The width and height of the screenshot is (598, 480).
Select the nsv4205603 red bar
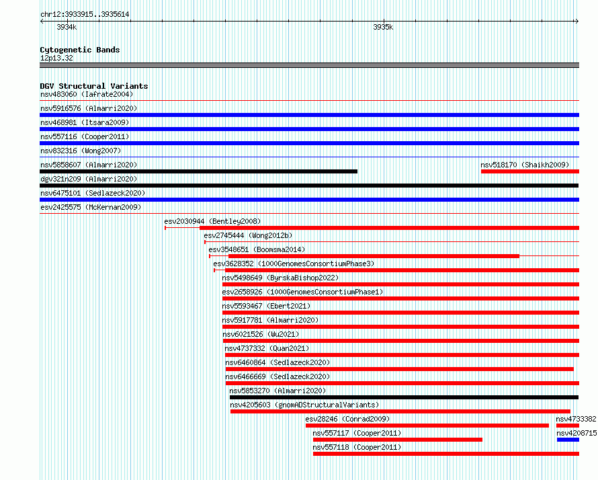(400, 411)
